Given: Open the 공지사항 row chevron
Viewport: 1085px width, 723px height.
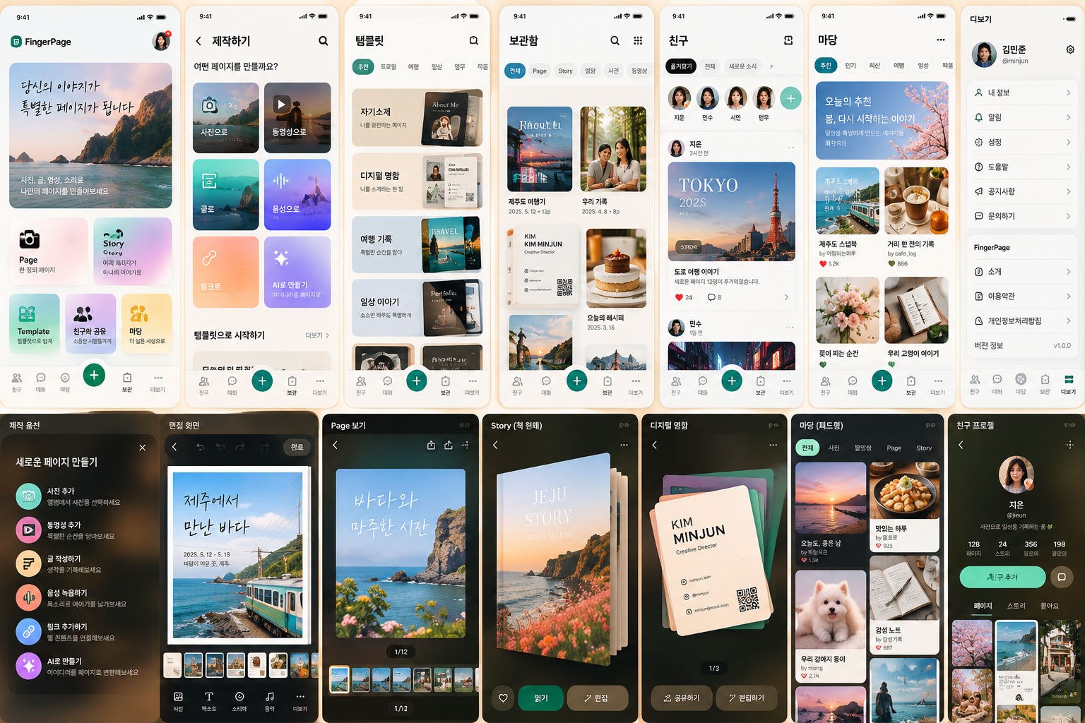Looking at the screenshot, I should coord(1068,191).
